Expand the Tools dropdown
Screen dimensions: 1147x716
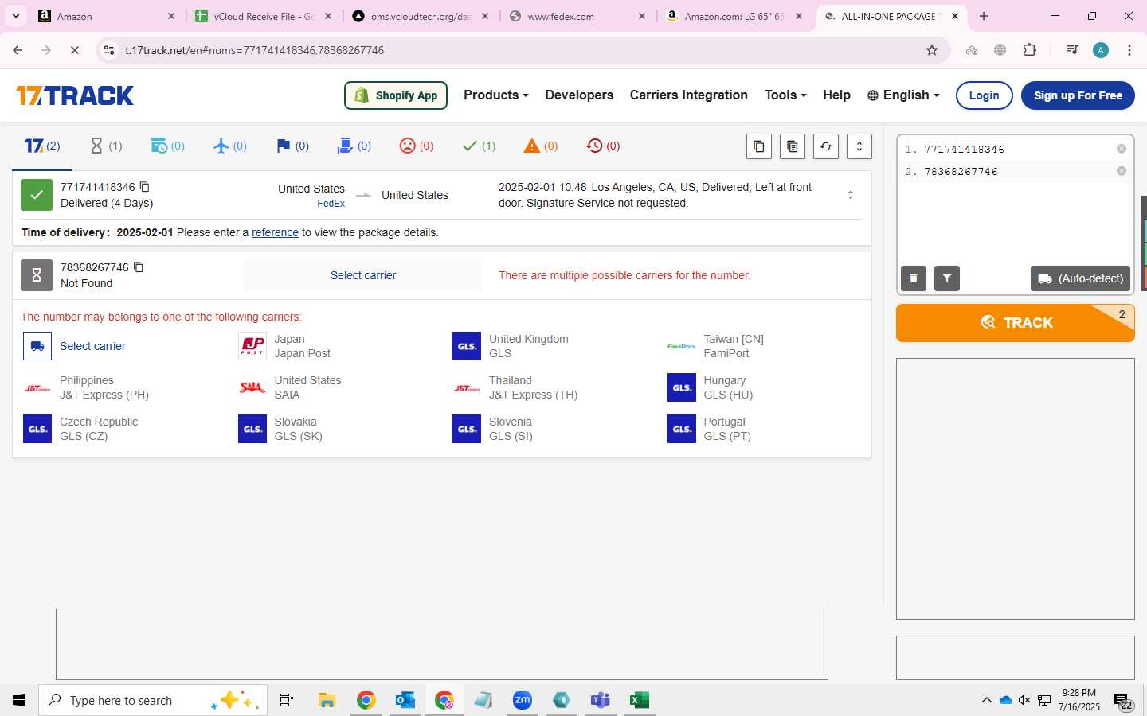785,95
